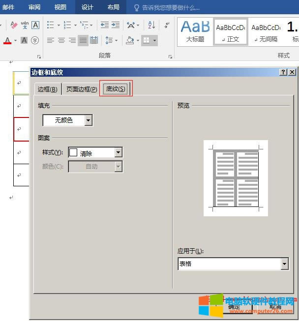Click the Bullets list icon
The width and height of the screenshot is (299, 321).
[50, 25]
